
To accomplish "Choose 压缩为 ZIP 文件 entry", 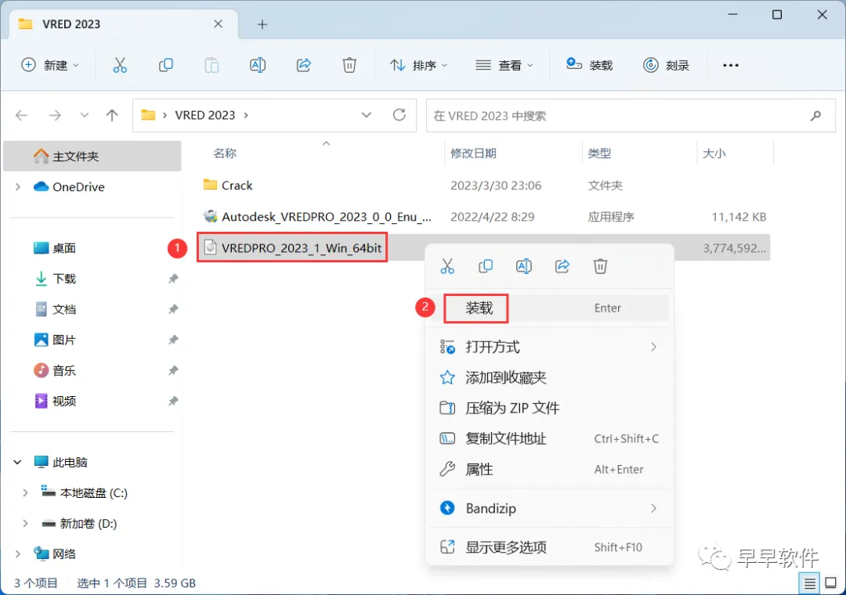I will point(549,408).
